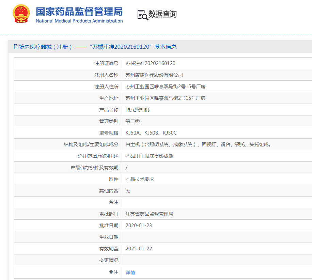Select approval department 江苏省药品监督管理局
Screen dimensions: 312x280
149,214
